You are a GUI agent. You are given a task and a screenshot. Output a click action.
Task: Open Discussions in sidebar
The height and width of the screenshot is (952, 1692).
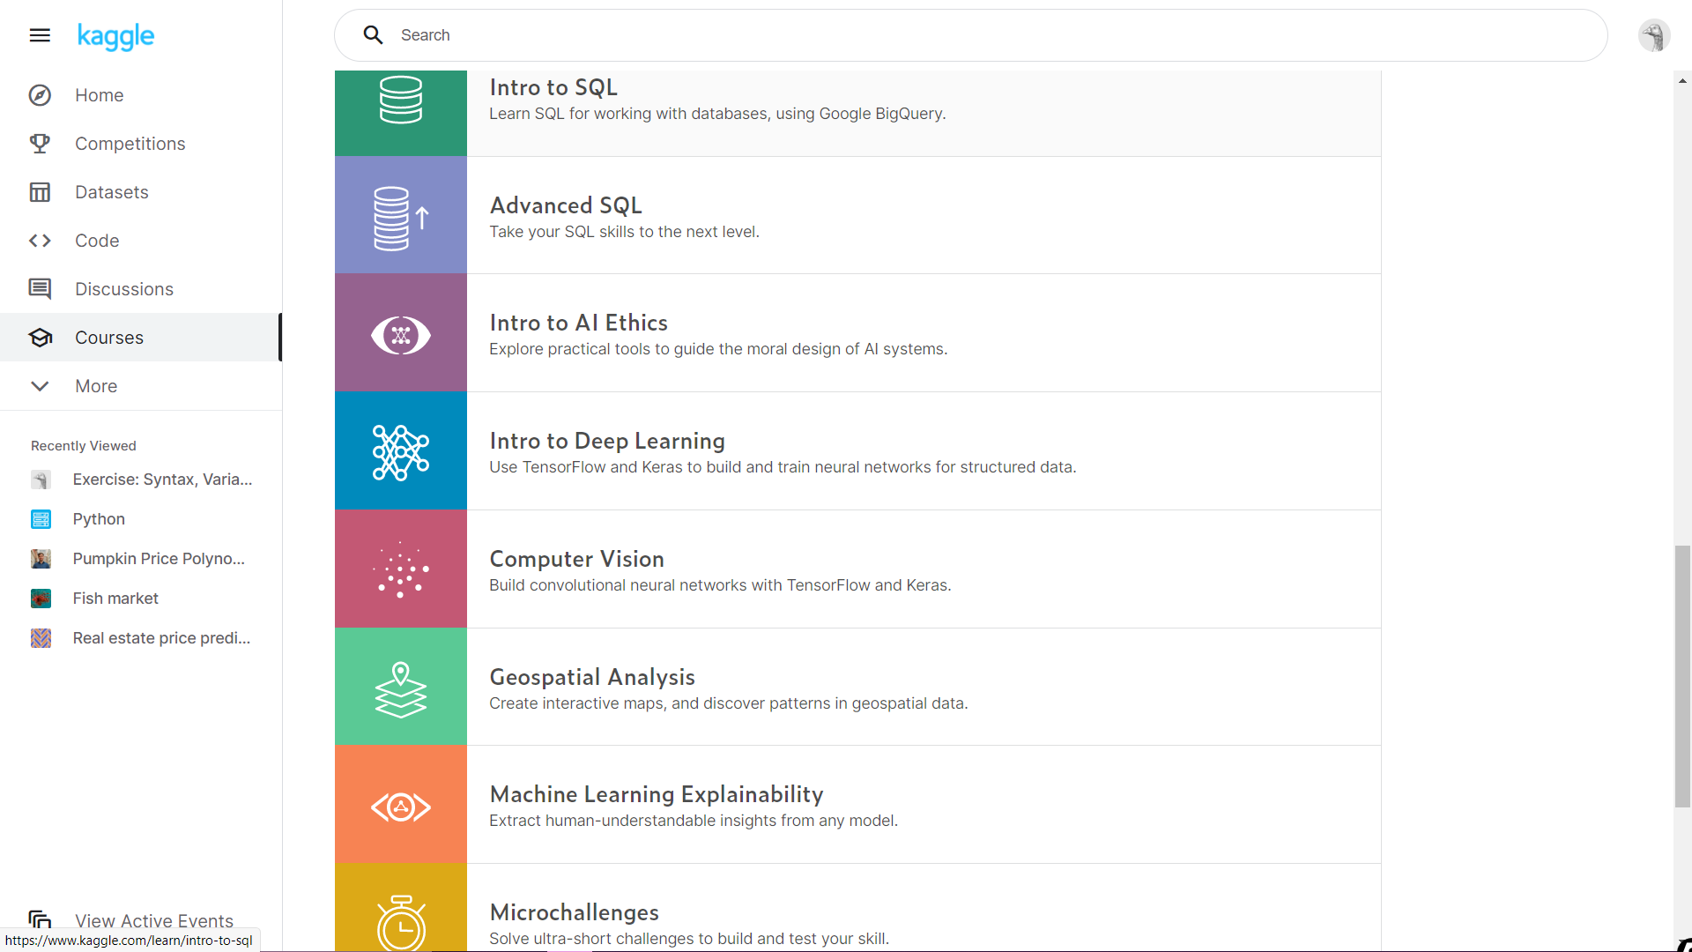pos(141,289)
